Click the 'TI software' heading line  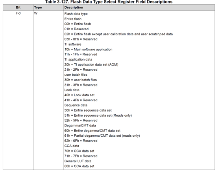coord(73,44)
